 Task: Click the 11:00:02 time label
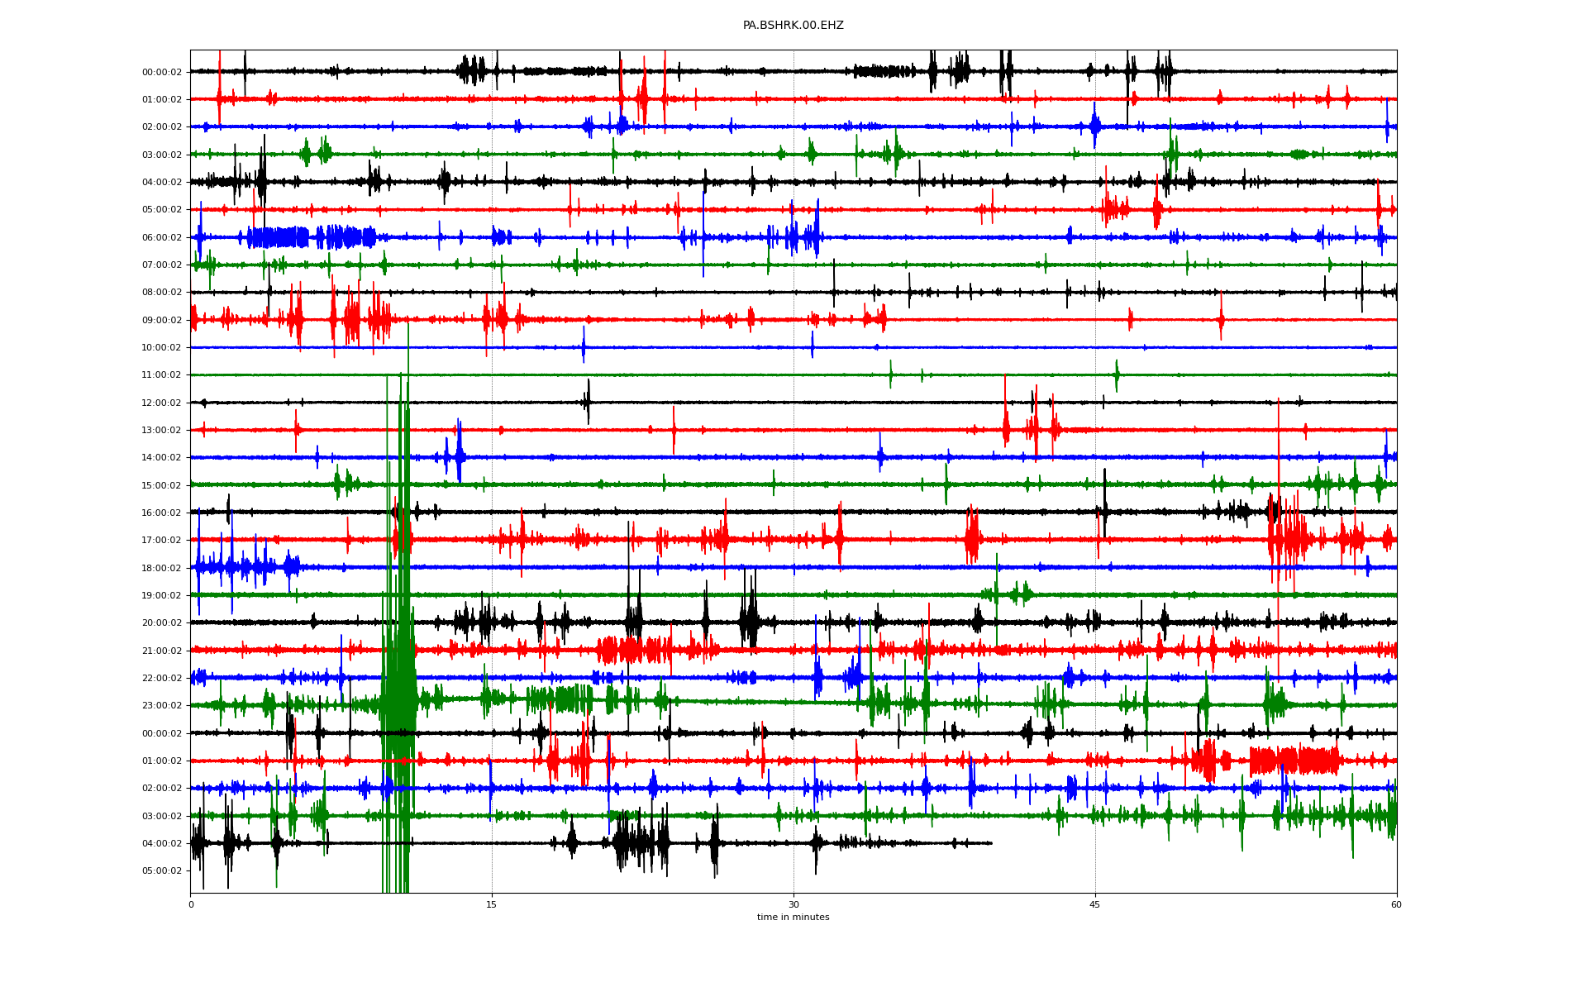click(162, 375)
